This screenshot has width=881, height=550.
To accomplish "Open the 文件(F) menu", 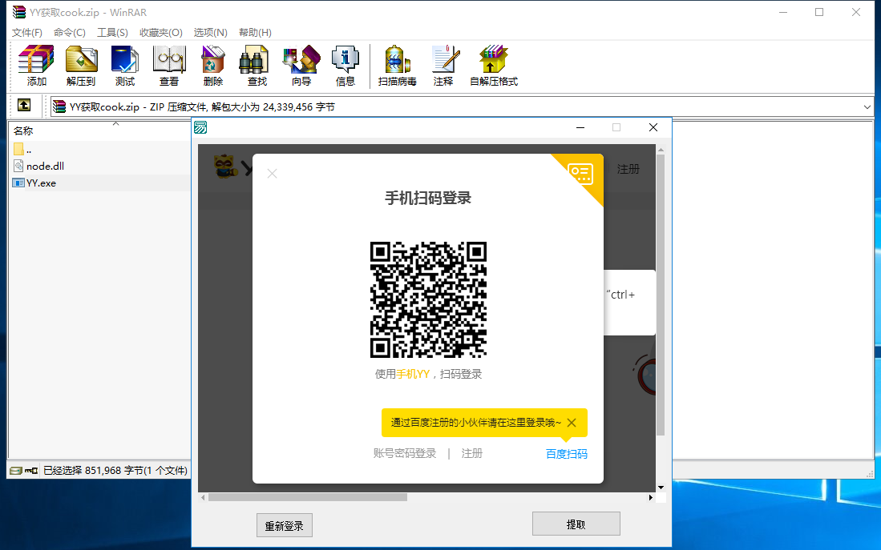I will coord(27,33).
